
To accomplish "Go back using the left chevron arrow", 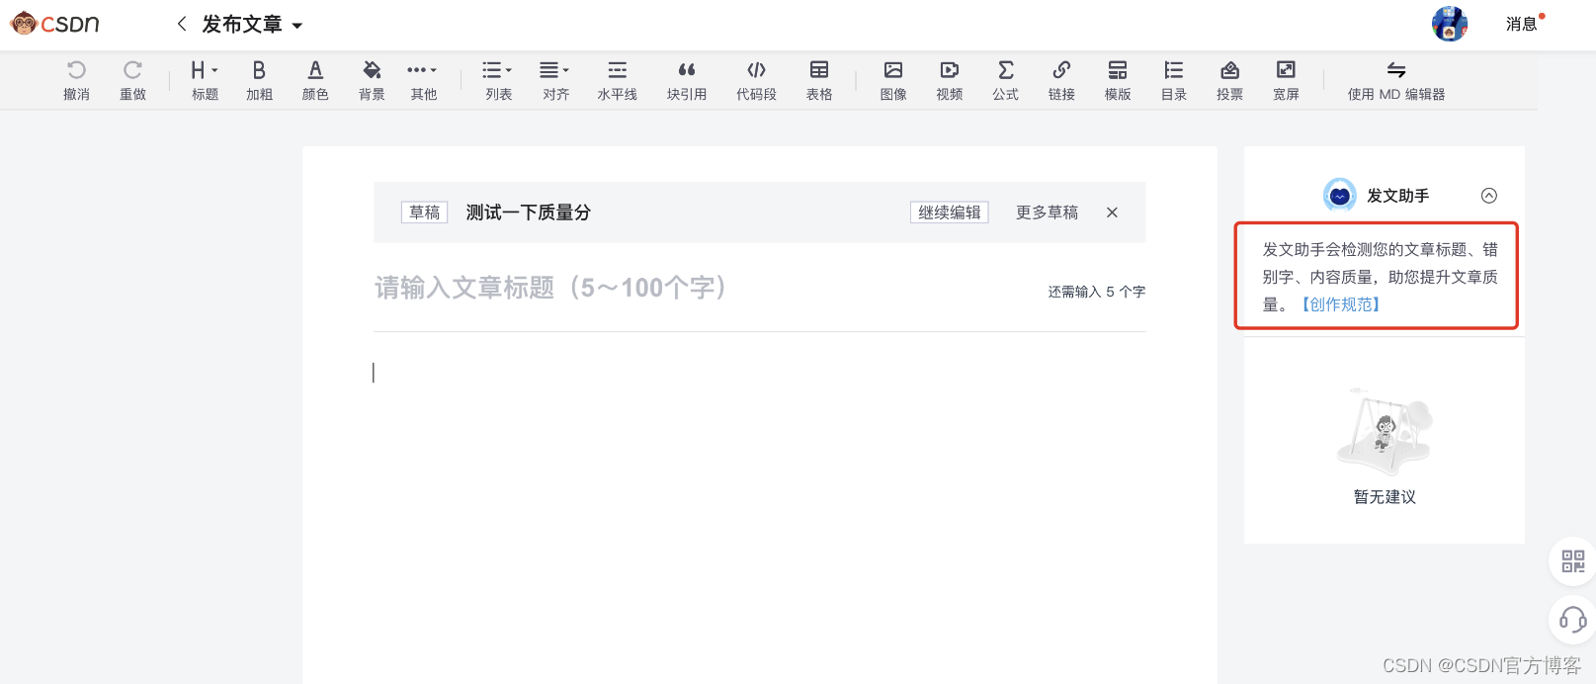I will coord(182,24).
